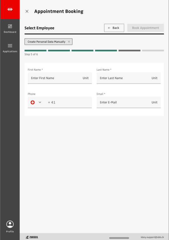Close the Appointment Booking dialog with X

(x=27, y=11)
